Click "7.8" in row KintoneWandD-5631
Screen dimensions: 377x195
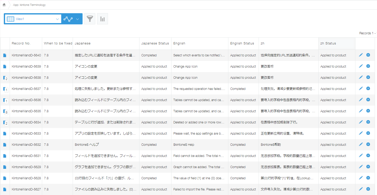pos(46,156)
